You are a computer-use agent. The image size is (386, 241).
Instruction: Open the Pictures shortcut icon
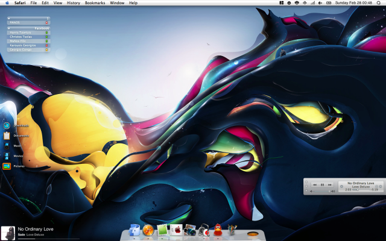(x=7, y=166)
